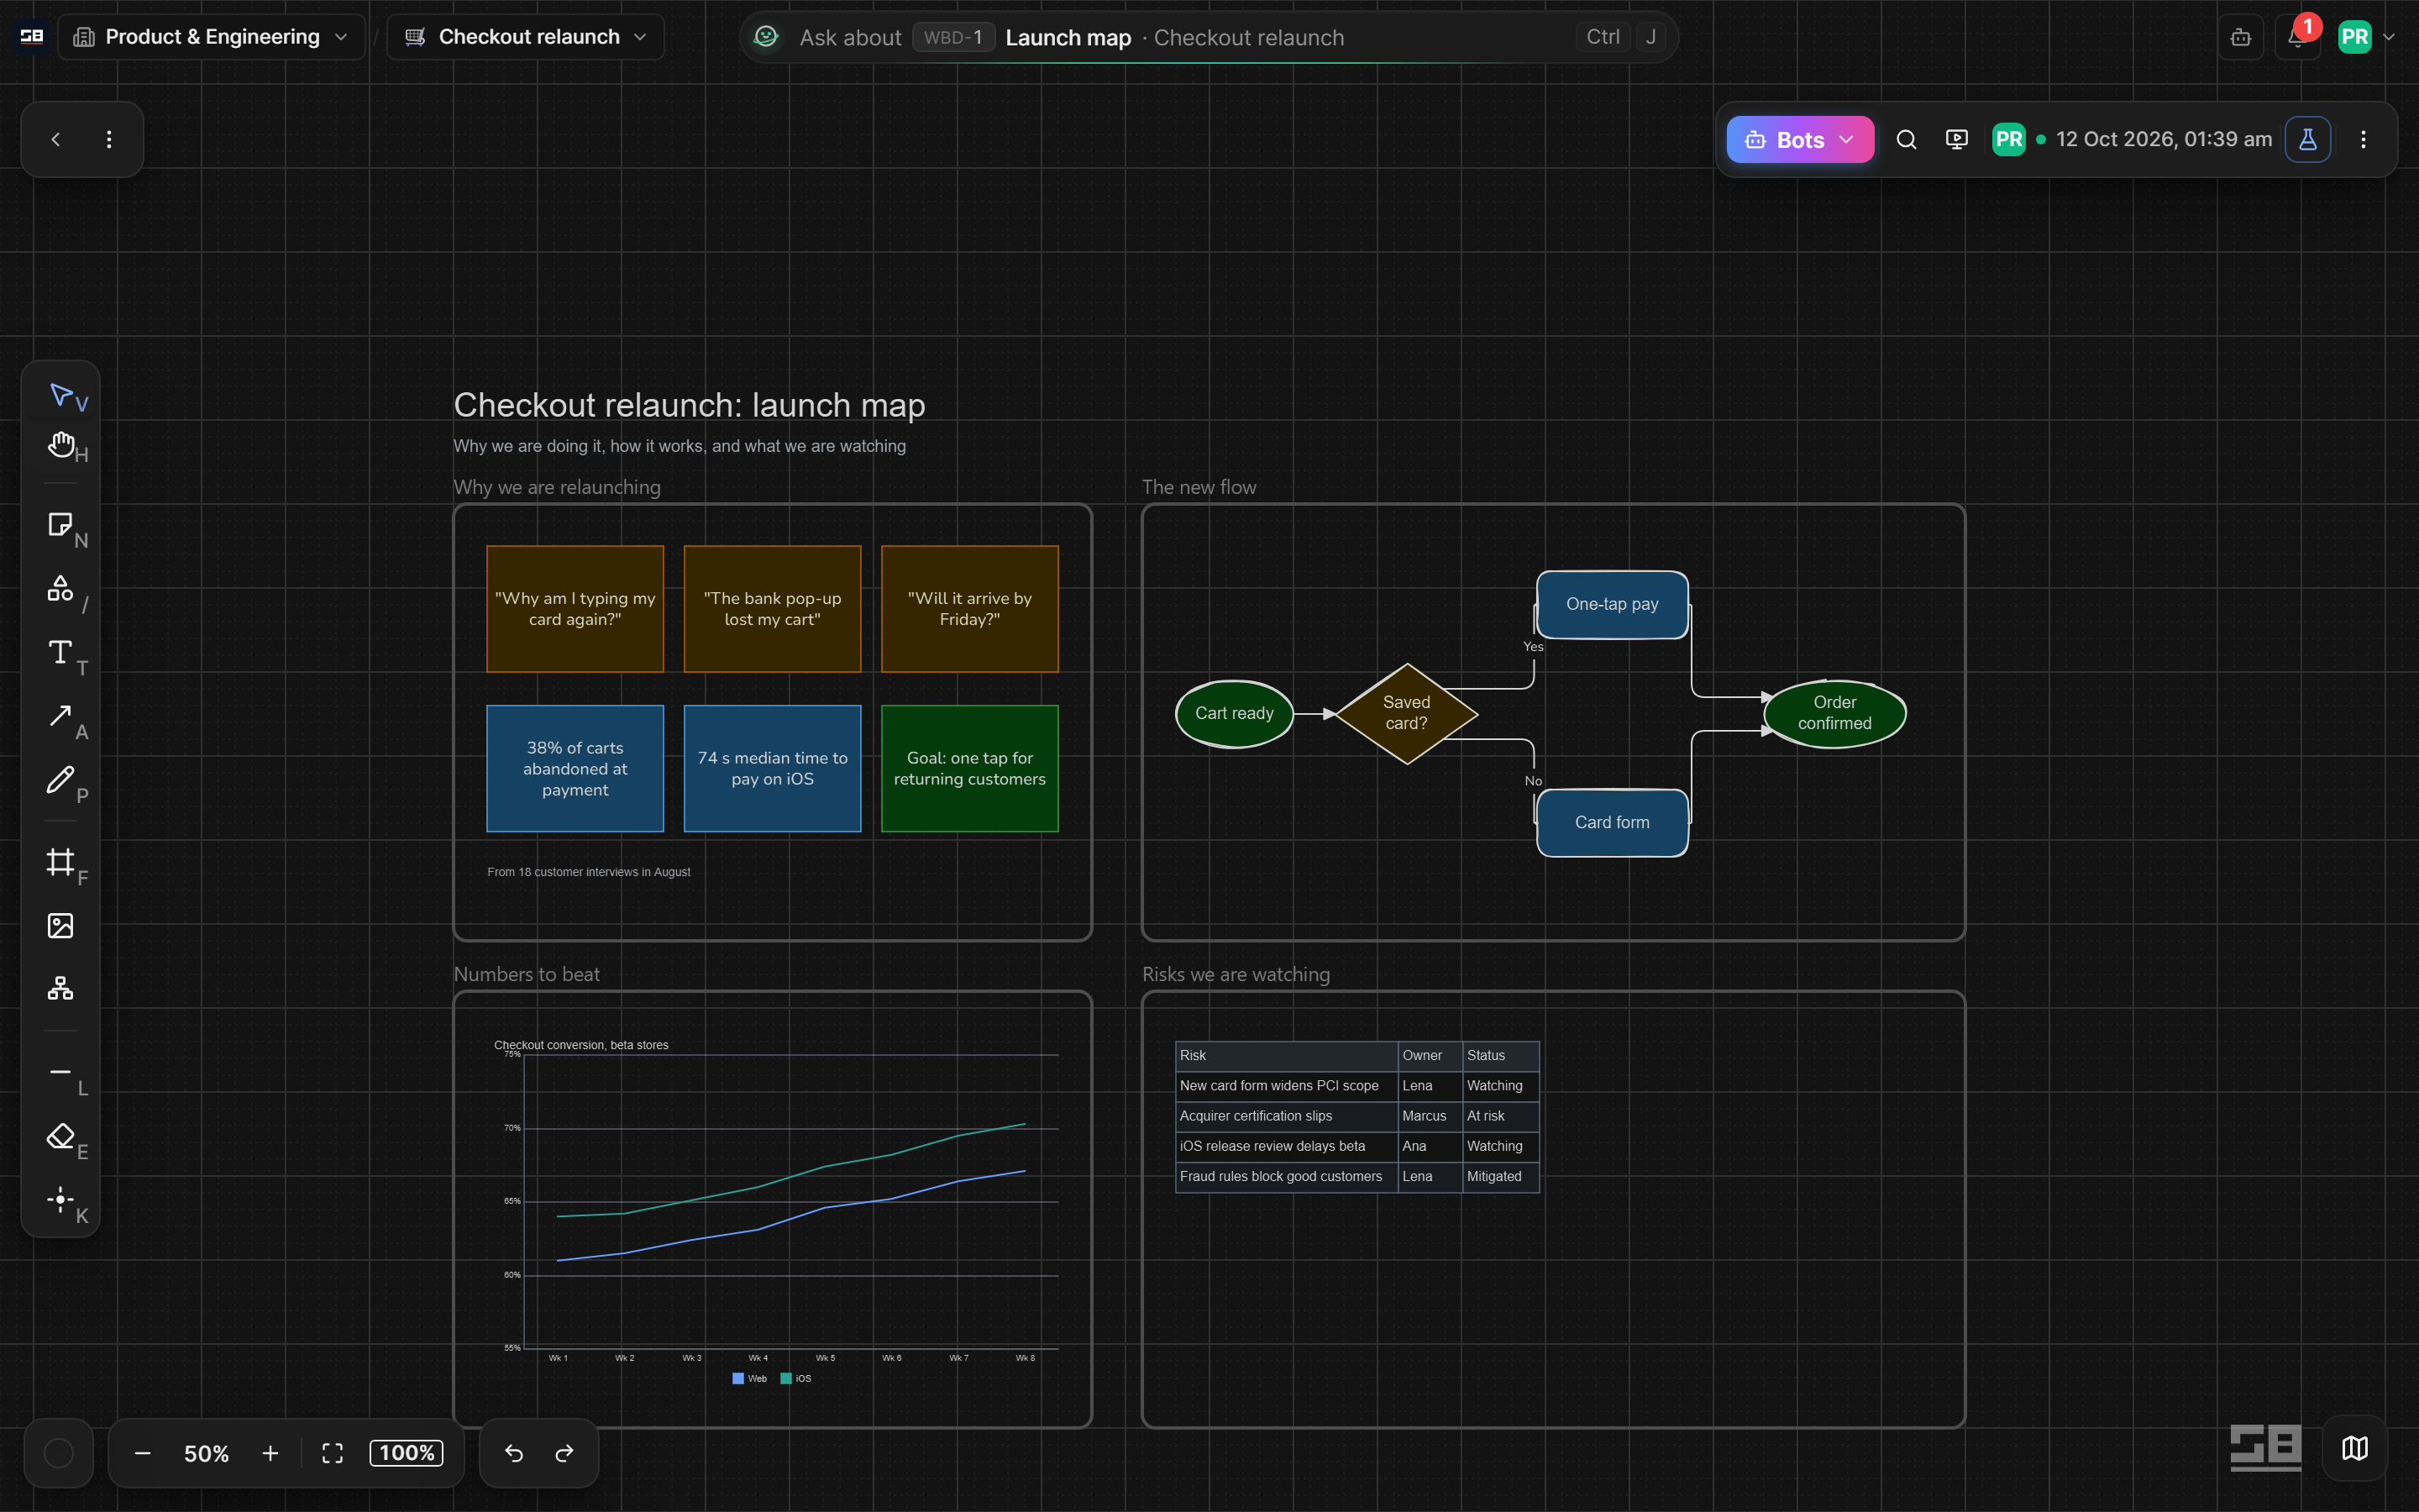Toggle the minimap icon
Viewport: 2419px width, 1512px height.
tap(2355, 1448)
